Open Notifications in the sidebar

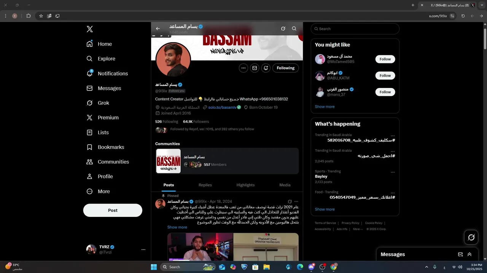point(107,74)
